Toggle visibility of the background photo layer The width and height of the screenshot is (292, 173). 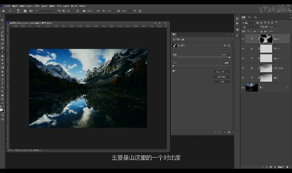click(x=243, y=88)
